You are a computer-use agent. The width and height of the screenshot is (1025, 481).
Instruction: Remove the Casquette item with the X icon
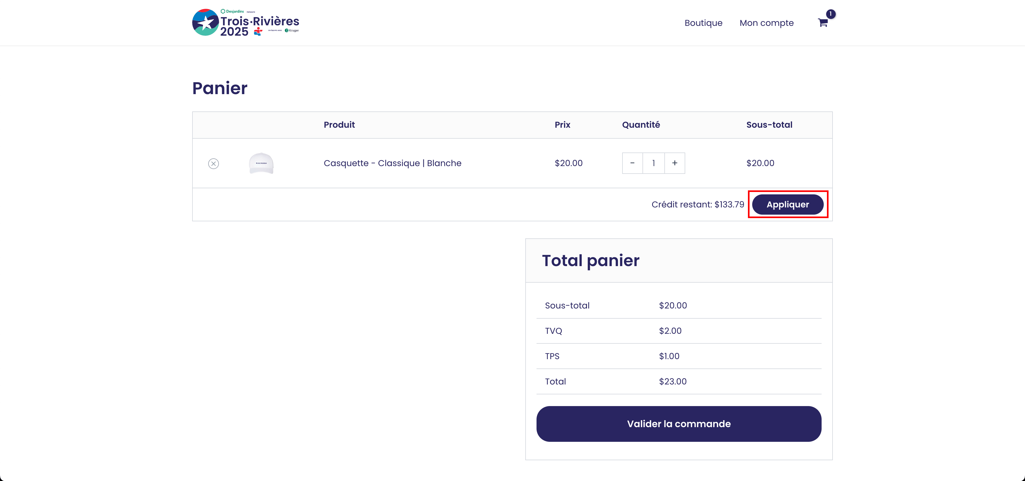click(213, 163)
